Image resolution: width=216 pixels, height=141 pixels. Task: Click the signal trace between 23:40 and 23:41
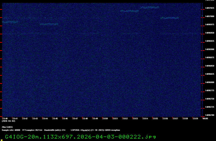(x=10, y=22)
